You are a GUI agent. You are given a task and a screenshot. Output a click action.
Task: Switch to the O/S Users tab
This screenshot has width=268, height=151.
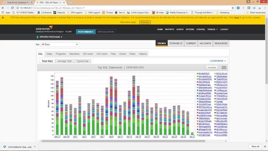tap(102, 54)
